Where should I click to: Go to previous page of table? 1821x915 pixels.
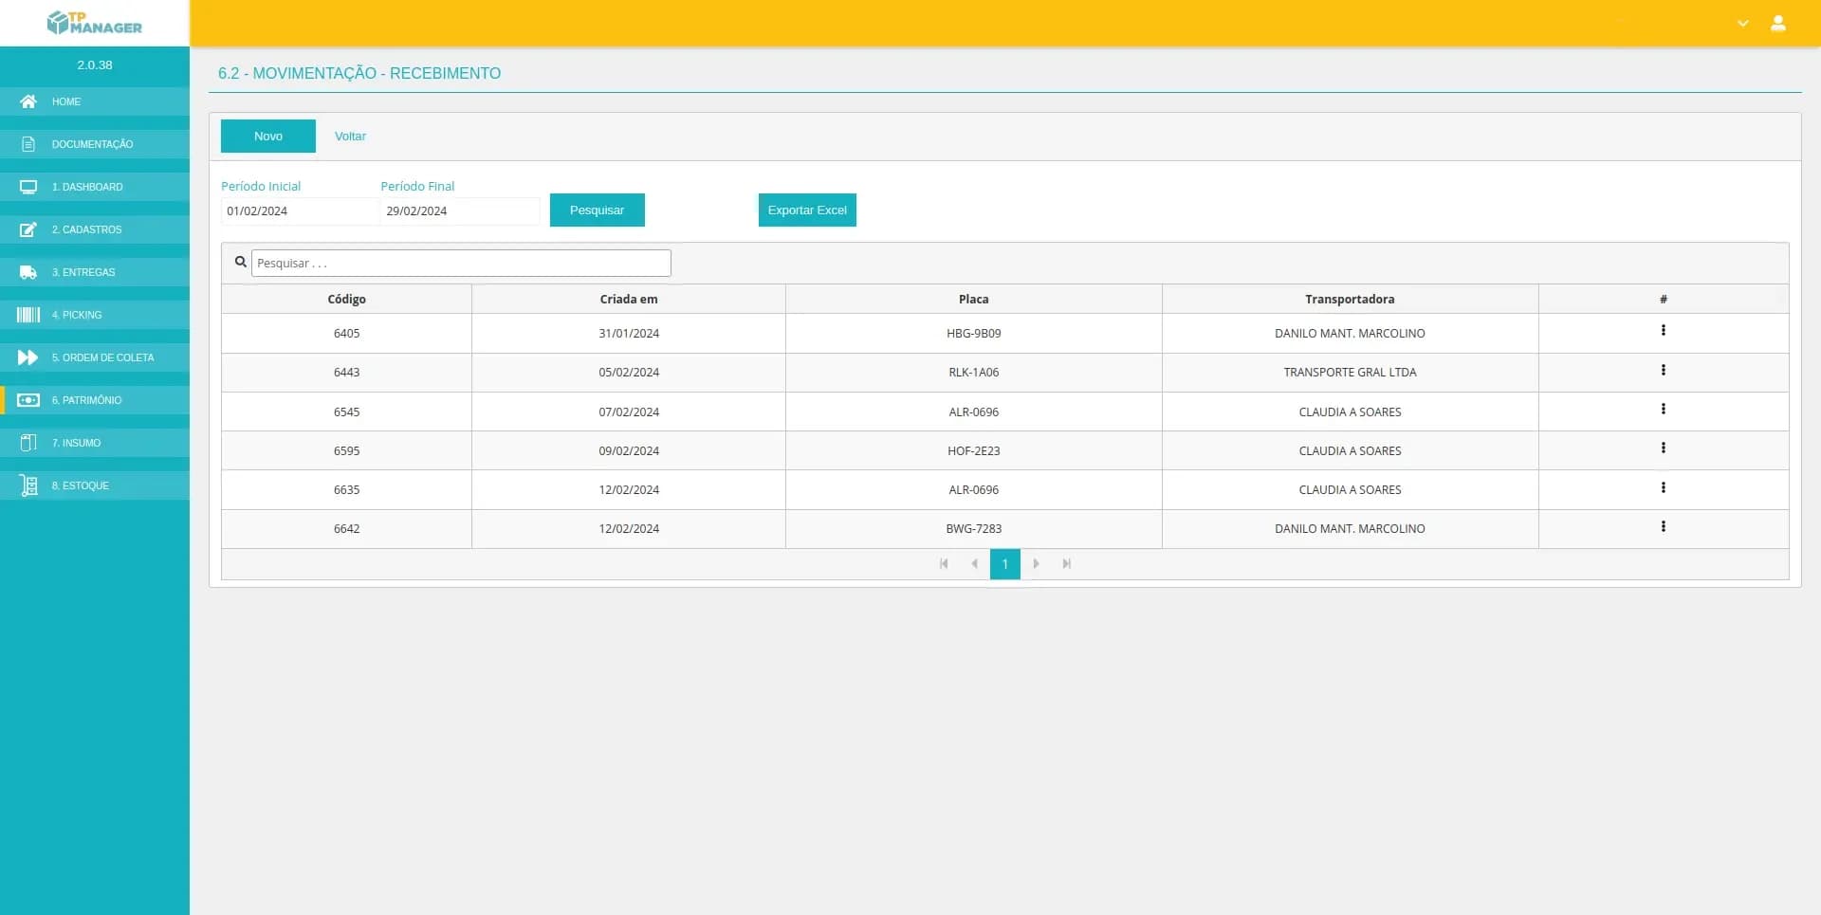tap(974, 563)
